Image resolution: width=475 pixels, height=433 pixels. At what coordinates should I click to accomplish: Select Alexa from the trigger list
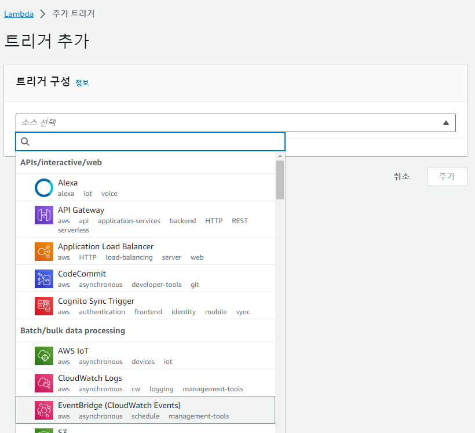[145, 187]
